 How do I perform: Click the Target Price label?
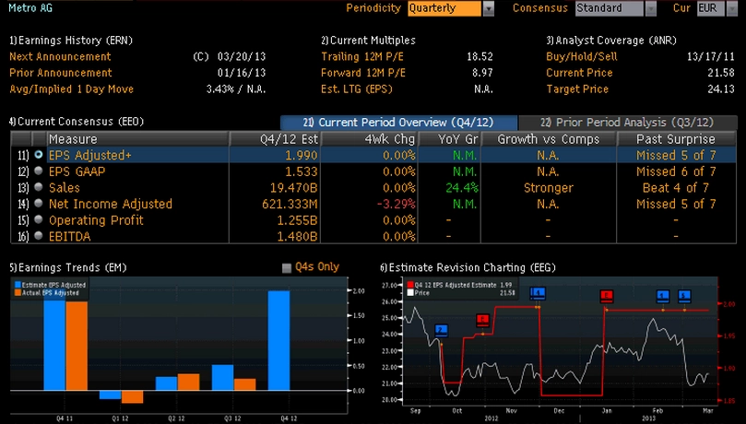[577, 88]
